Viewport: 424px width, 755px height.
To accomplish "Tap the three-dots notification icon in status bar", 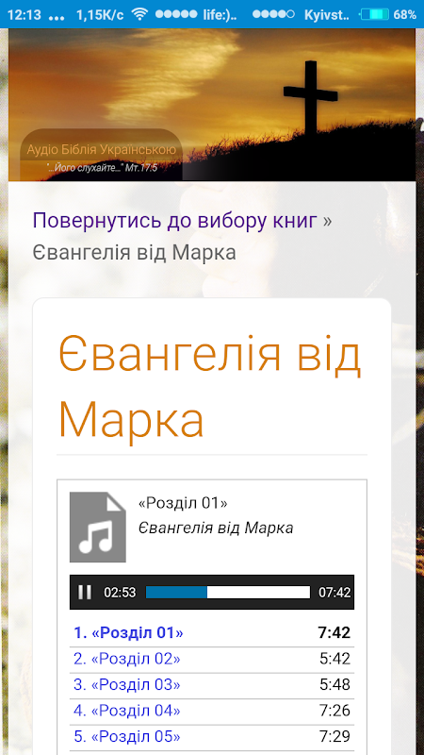I will (57, 17).
